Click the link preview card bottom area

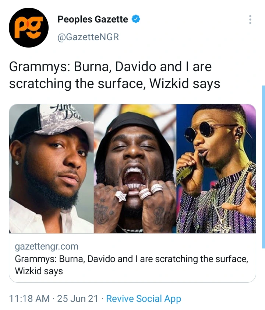pos(132,258)
